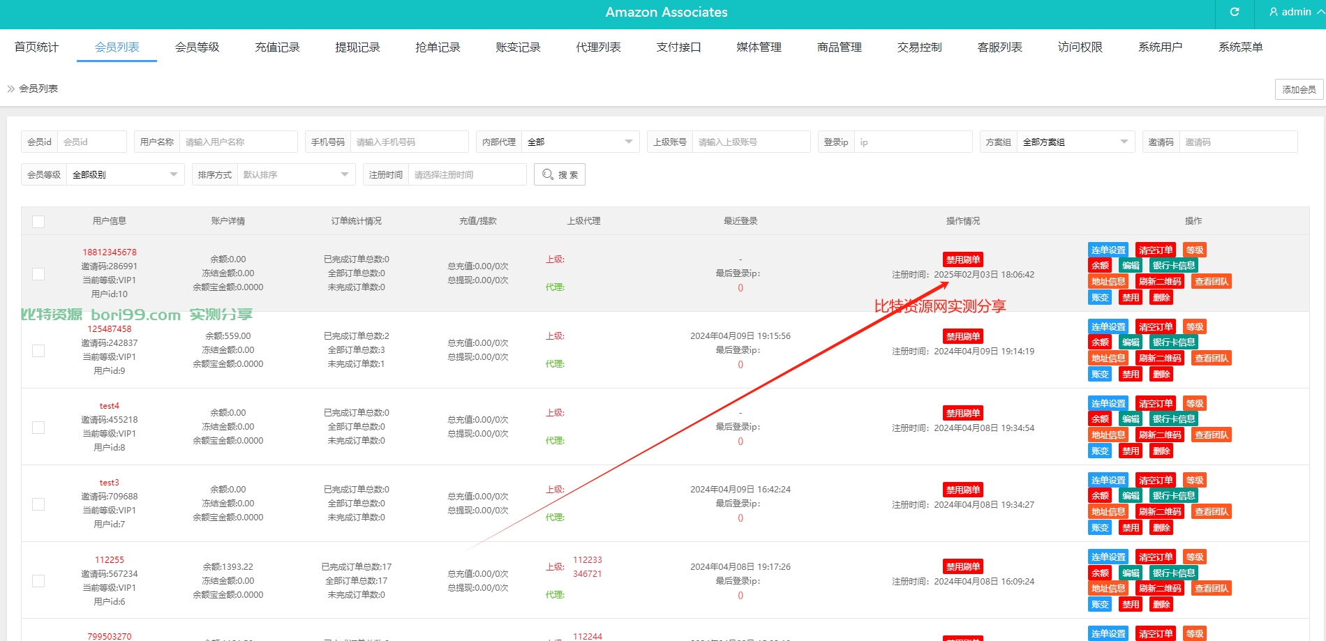Select the checkbox for user 18812345678
1326x641 pixels.
(x=38, y=273)
